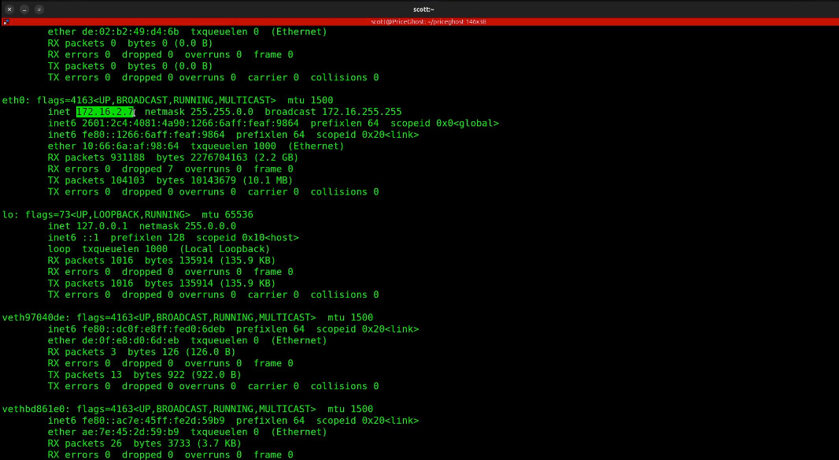Maximize the terminal window

[x=39, y=9]
